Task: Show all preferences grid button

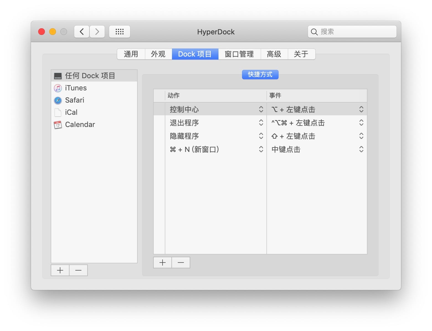Action: (119, 32)
